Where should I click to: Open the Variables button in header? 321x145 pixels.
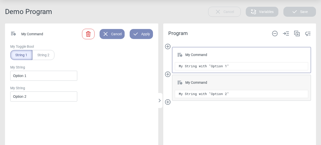(x=262, y=12)
